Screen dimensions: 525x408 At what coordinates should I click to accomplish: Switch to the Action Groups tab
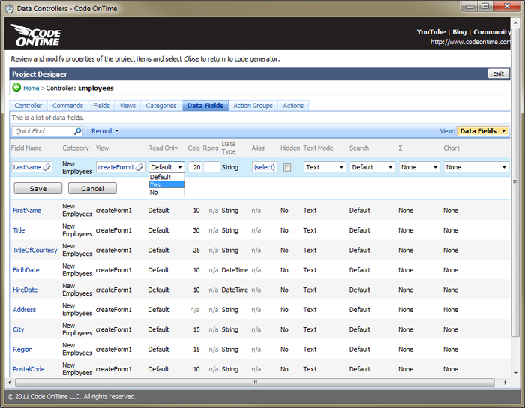pyautogui.click(x=253, y=106)
